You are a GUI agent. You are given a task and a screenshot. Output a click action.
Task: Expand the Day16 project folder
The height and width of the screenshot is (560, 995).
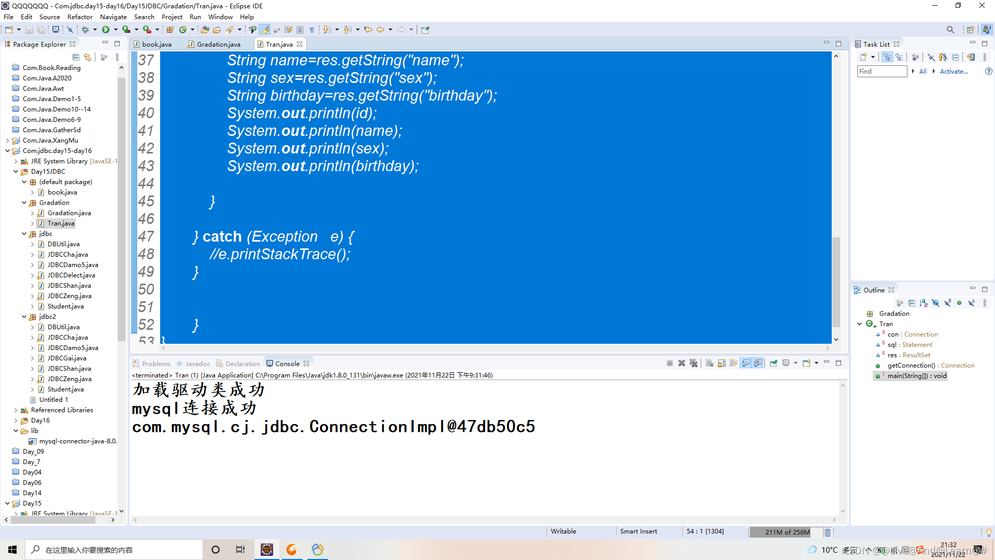[x=16, y=421]
